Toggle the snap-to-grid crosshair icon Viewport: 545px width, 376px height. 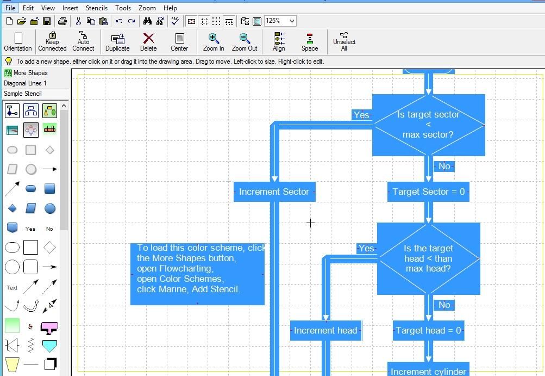pos(205,21)
